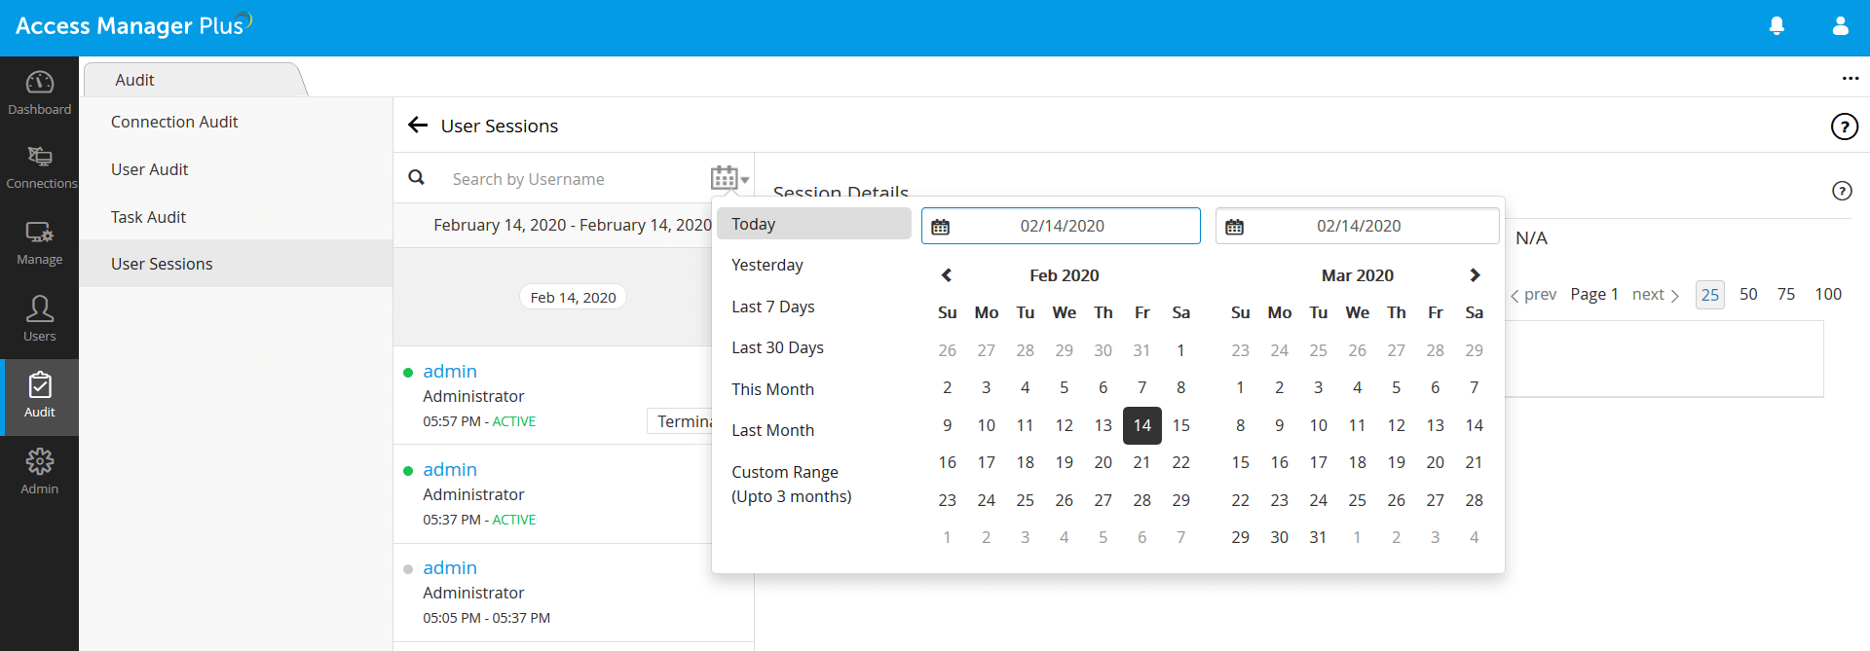Viewport: 1870px width, 651px height.
Task: Click the search magnifier icon
Action: (416, 177)
